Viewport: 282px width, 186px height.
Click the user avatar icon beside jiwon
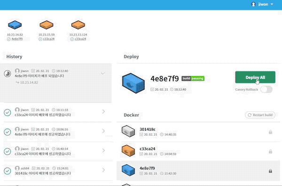253,4
